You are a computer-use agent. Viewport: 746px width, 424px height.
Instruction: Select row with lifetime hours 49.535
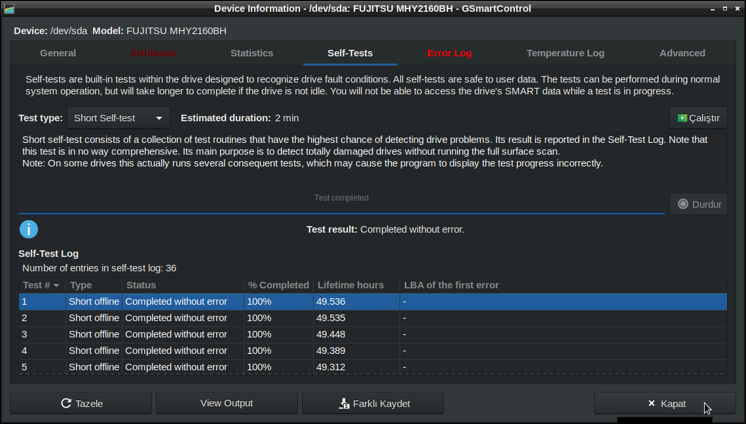tap(373, 318)
